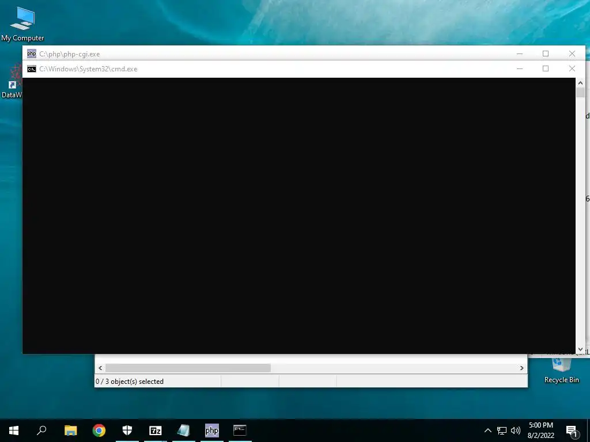Screen dimensions: 590x442
Task: Maximize the php-cgi.exe window
Action: [x=546, y=54]
